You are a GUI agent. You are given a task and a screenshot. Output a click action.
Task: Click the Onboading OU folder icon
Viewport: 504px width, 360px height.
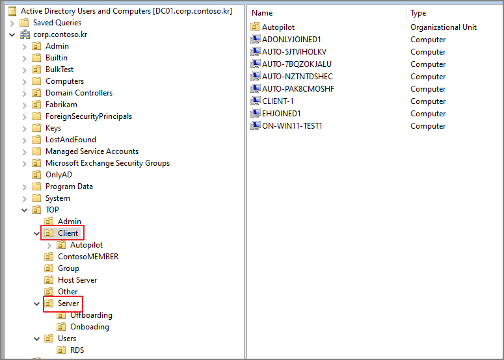(61, 327)
